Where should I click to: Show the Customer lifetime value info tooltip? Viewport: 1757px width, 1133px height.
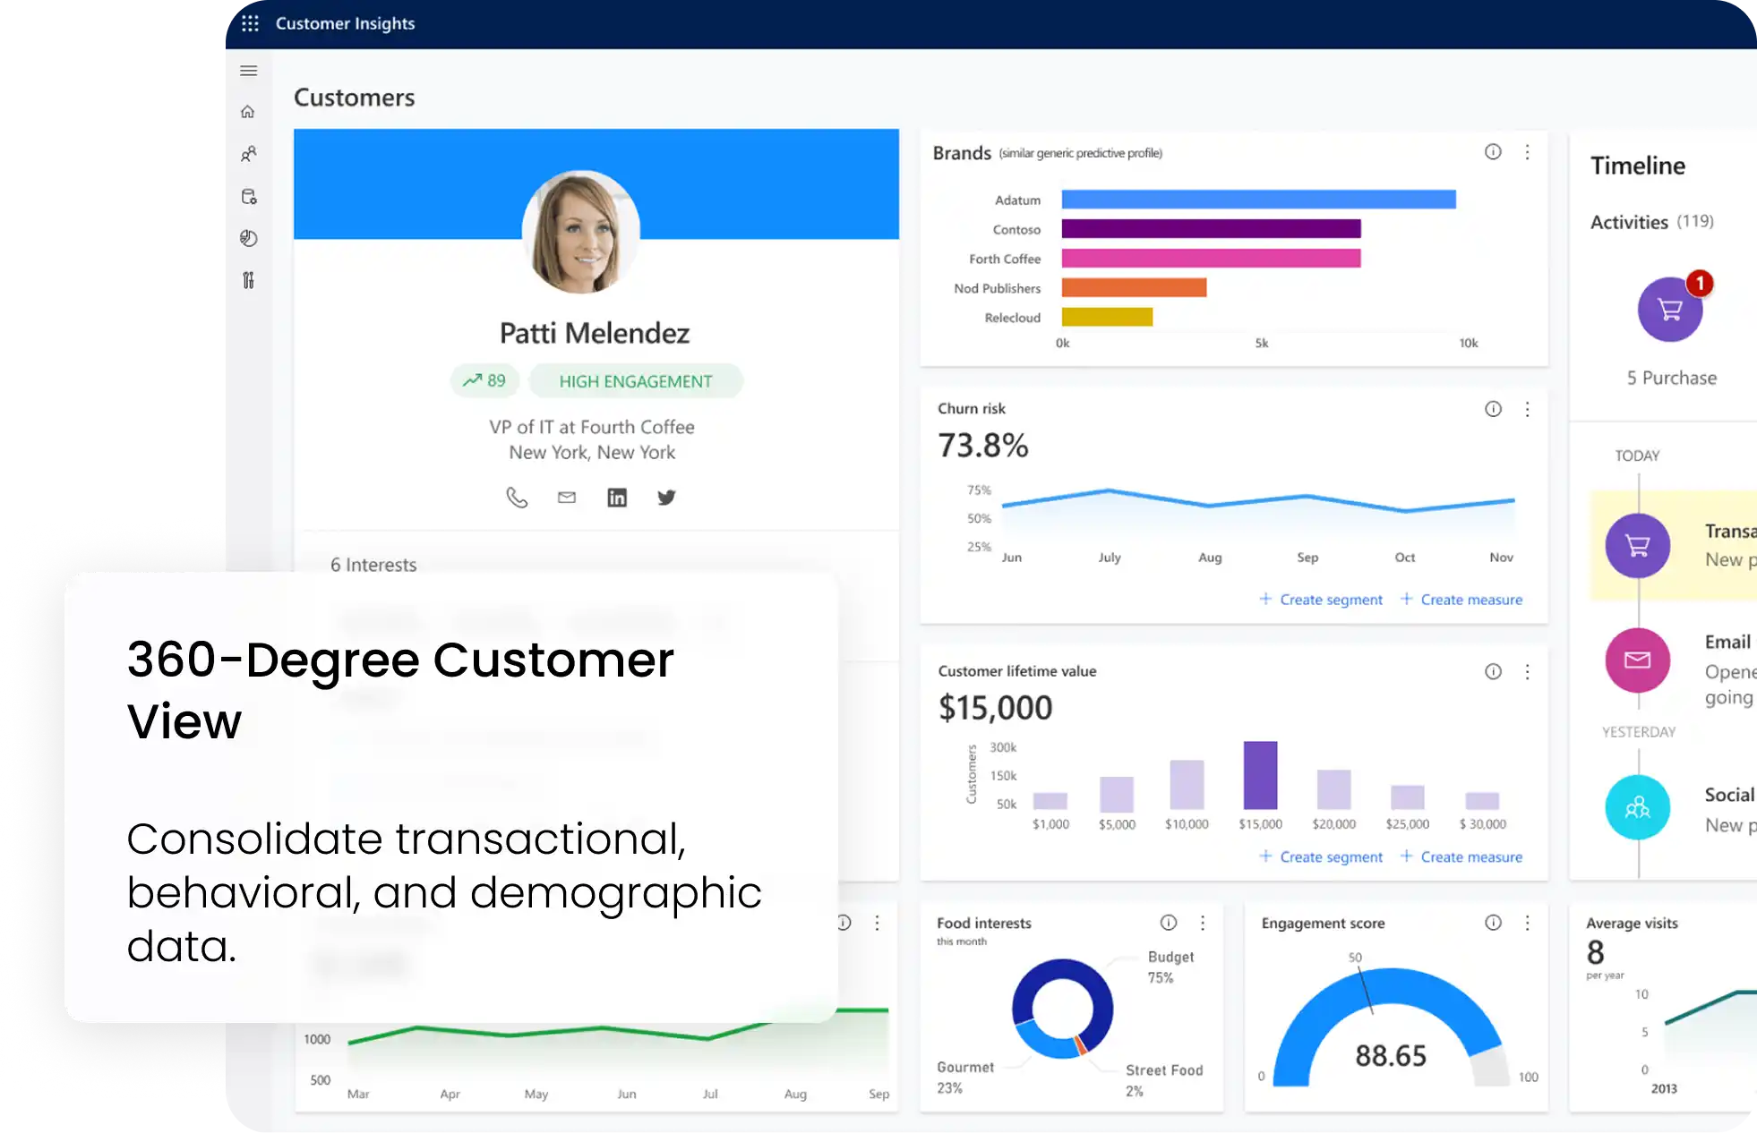(1492, 672)
